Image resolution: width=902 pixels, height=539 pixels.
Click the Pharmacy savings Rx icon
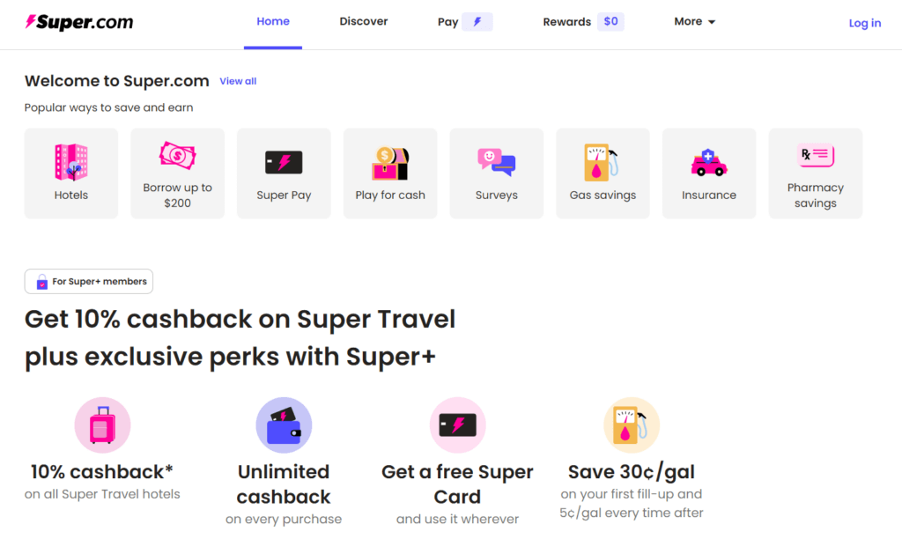point(815,157)
